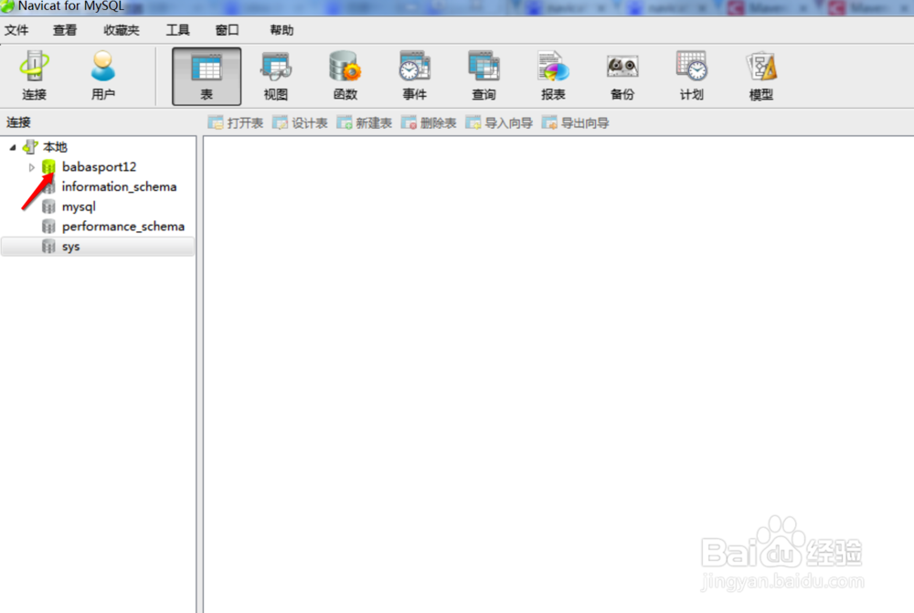Click the gray performance_schema database icon
The height and width of the screenshot is (613, 914).
coord(48,227)
